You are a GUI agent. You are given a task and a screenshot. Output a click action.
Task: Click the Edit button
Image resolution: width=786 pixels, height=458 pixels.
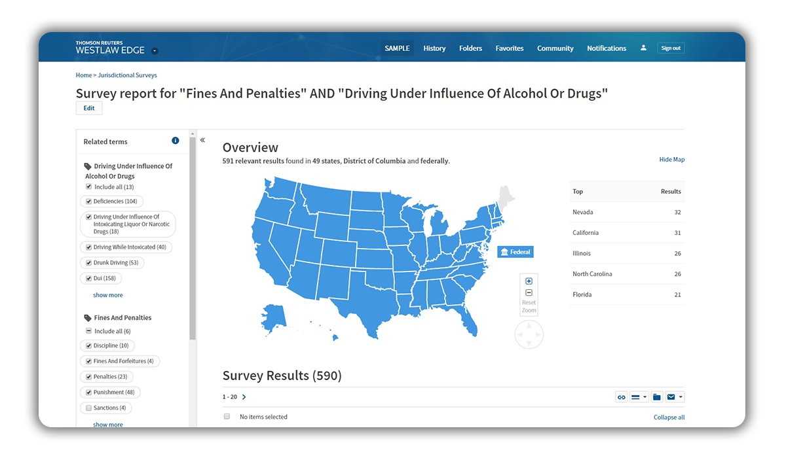click(x=89, y=109)
